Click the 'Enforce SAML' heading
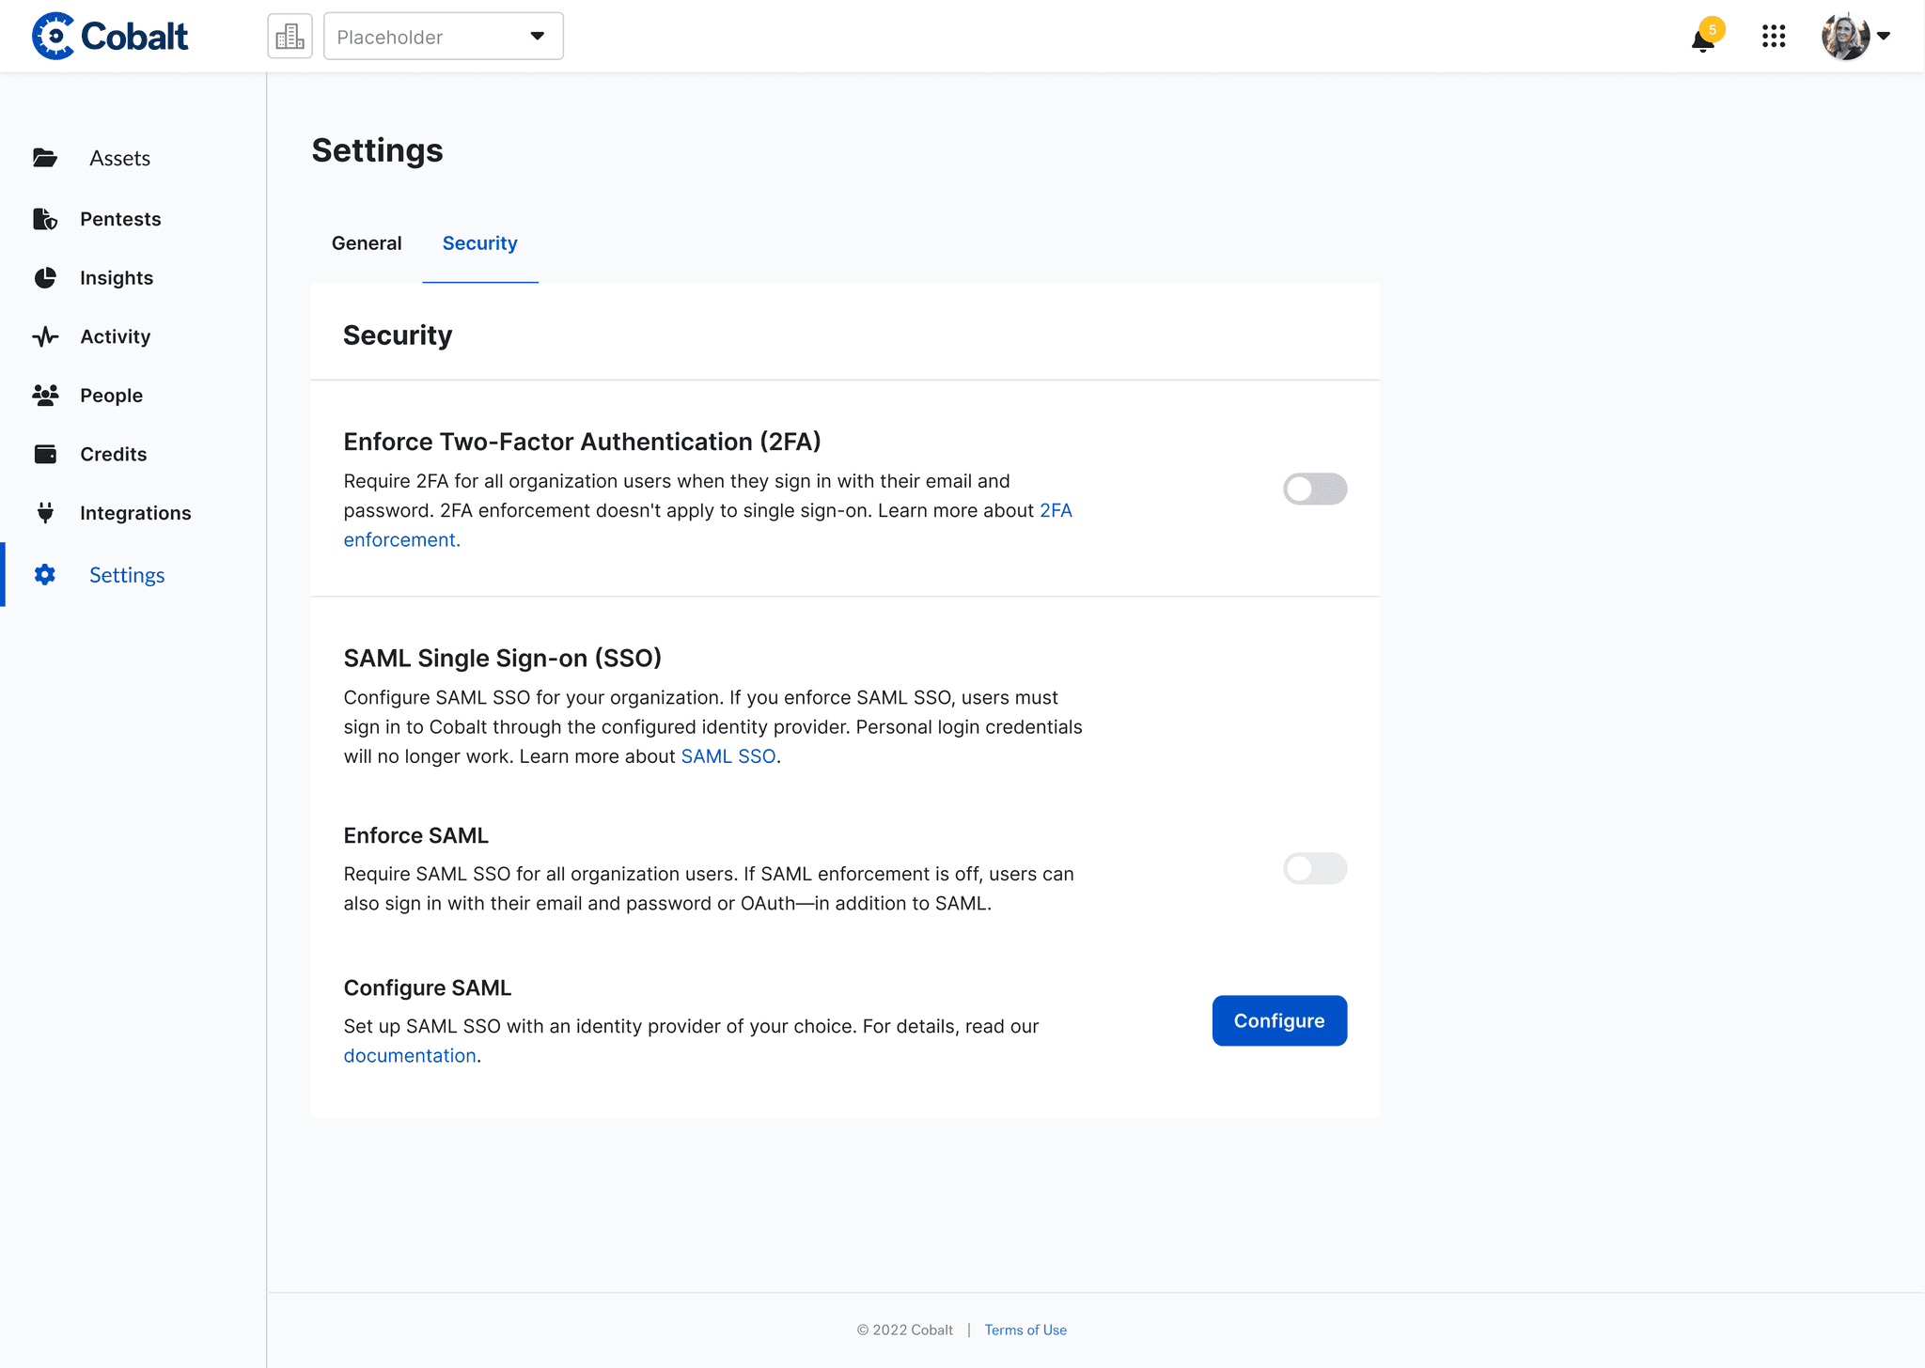 pos(415,835)
